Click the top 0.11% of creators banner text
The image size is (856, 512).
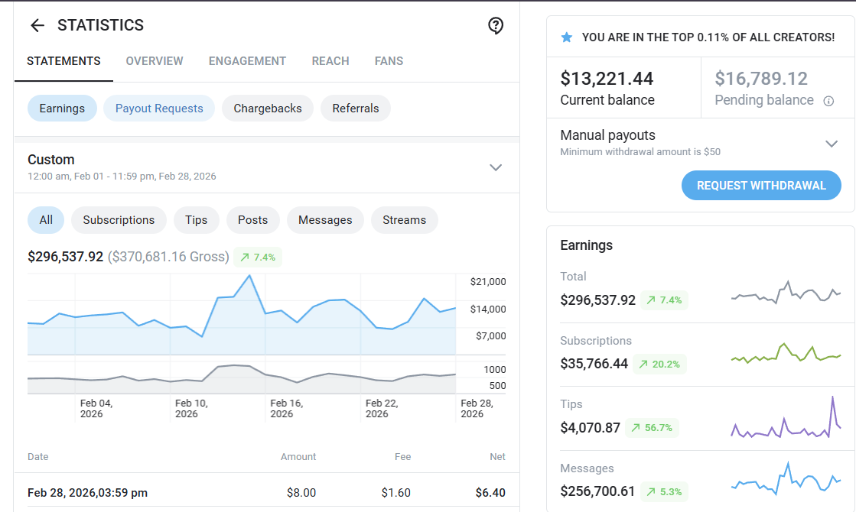pyautogui.click(x=708, y=37)
